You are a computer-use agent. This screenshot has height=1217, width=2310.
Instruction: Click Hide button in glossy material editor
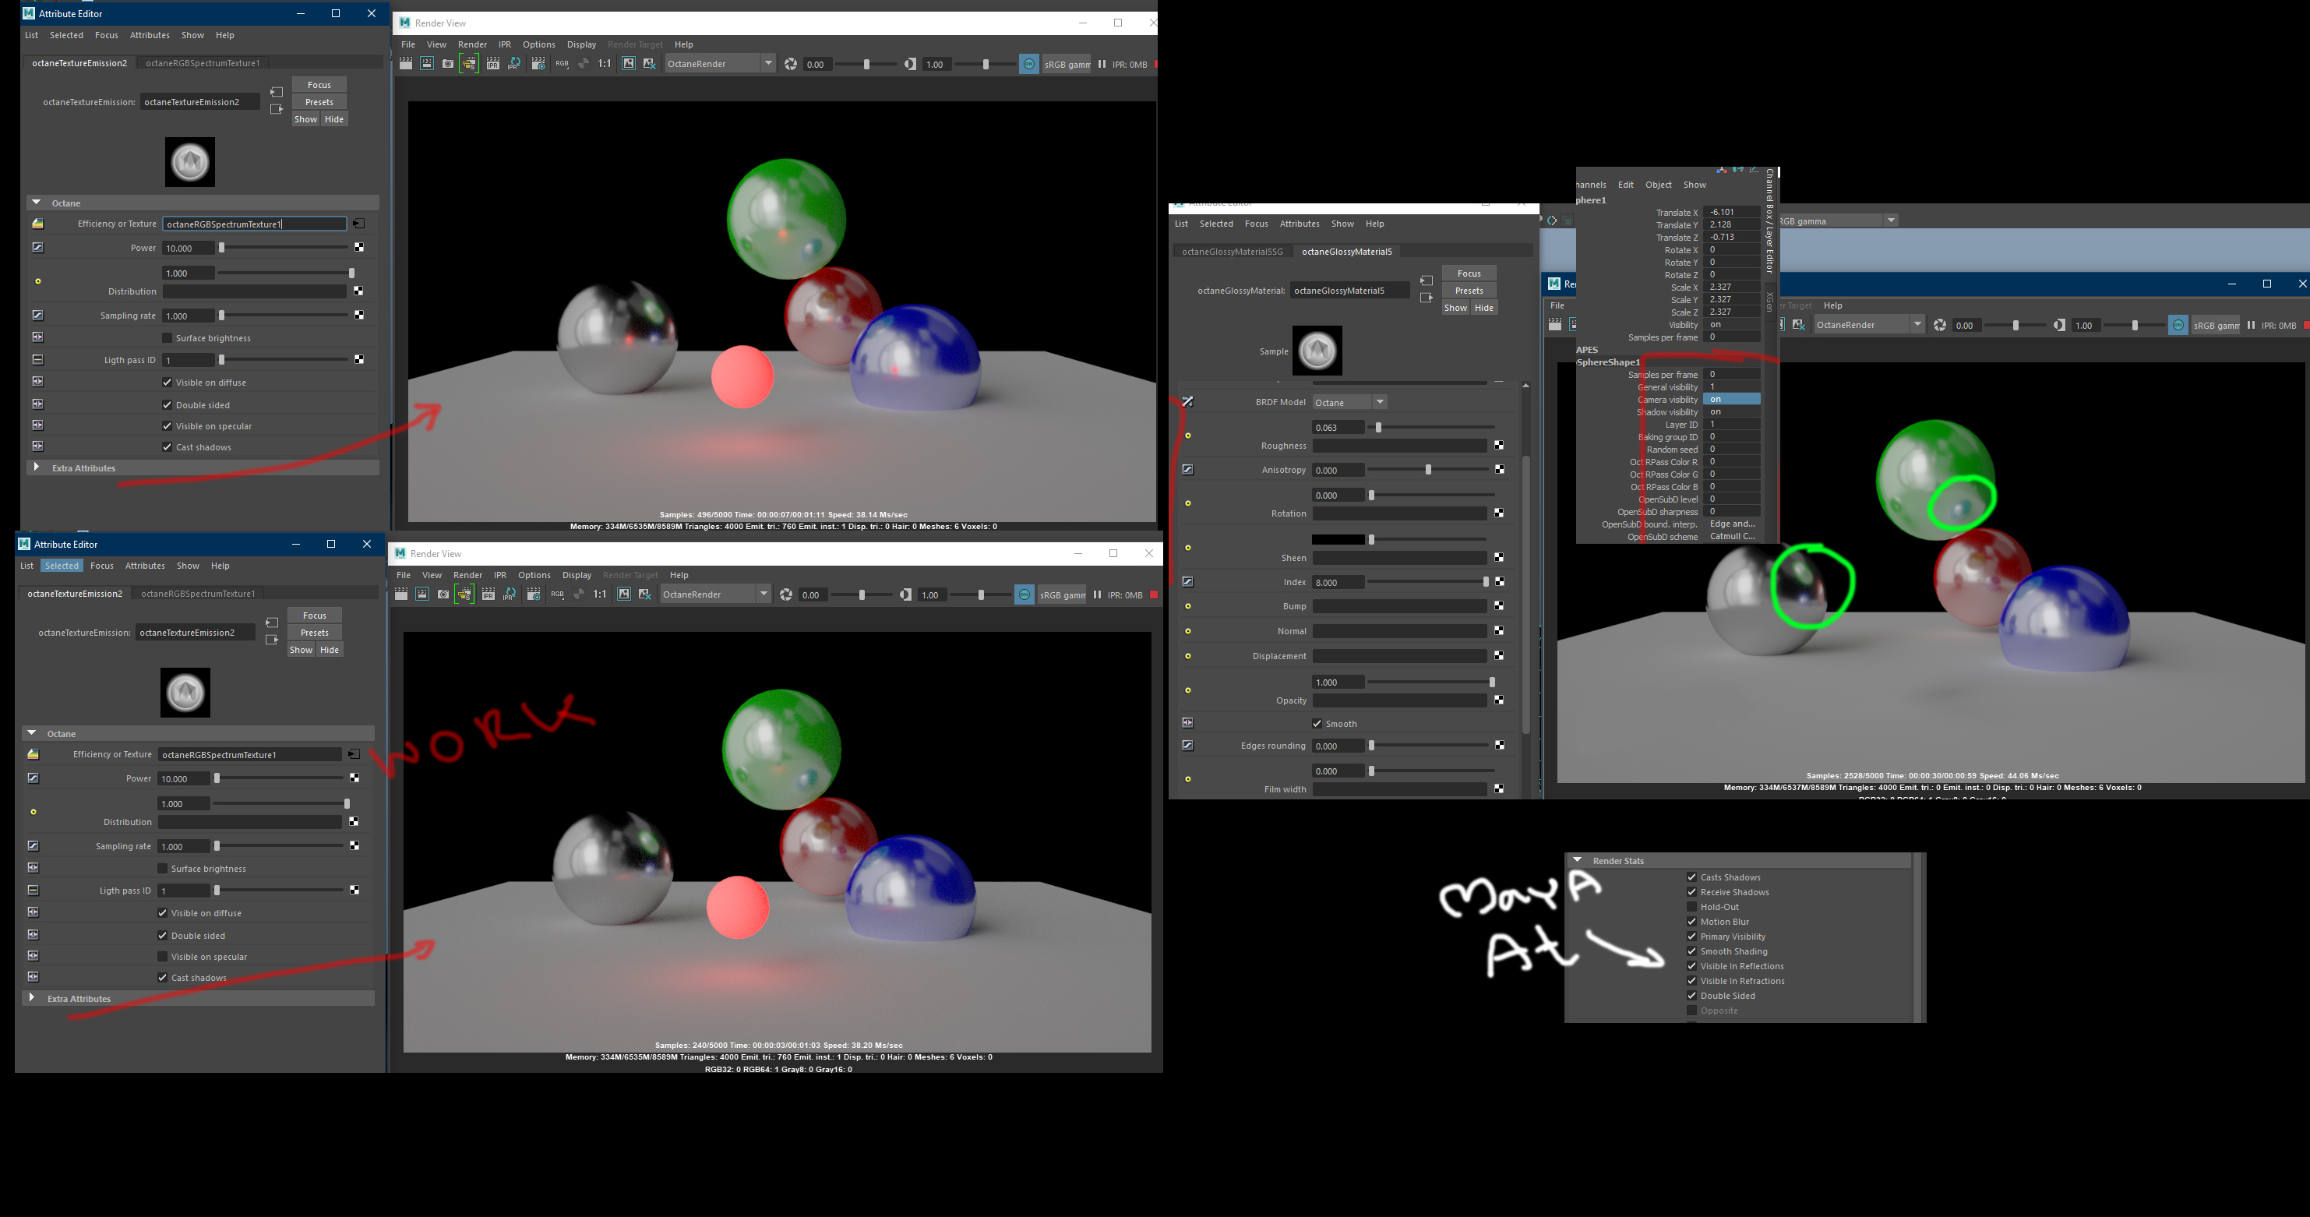1484,308
